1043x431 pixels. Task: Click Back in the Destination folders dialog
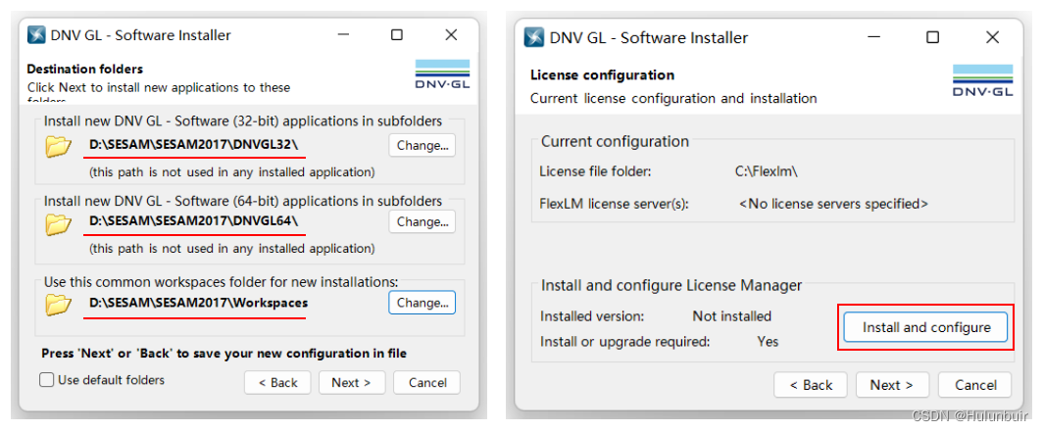[278, 382]
